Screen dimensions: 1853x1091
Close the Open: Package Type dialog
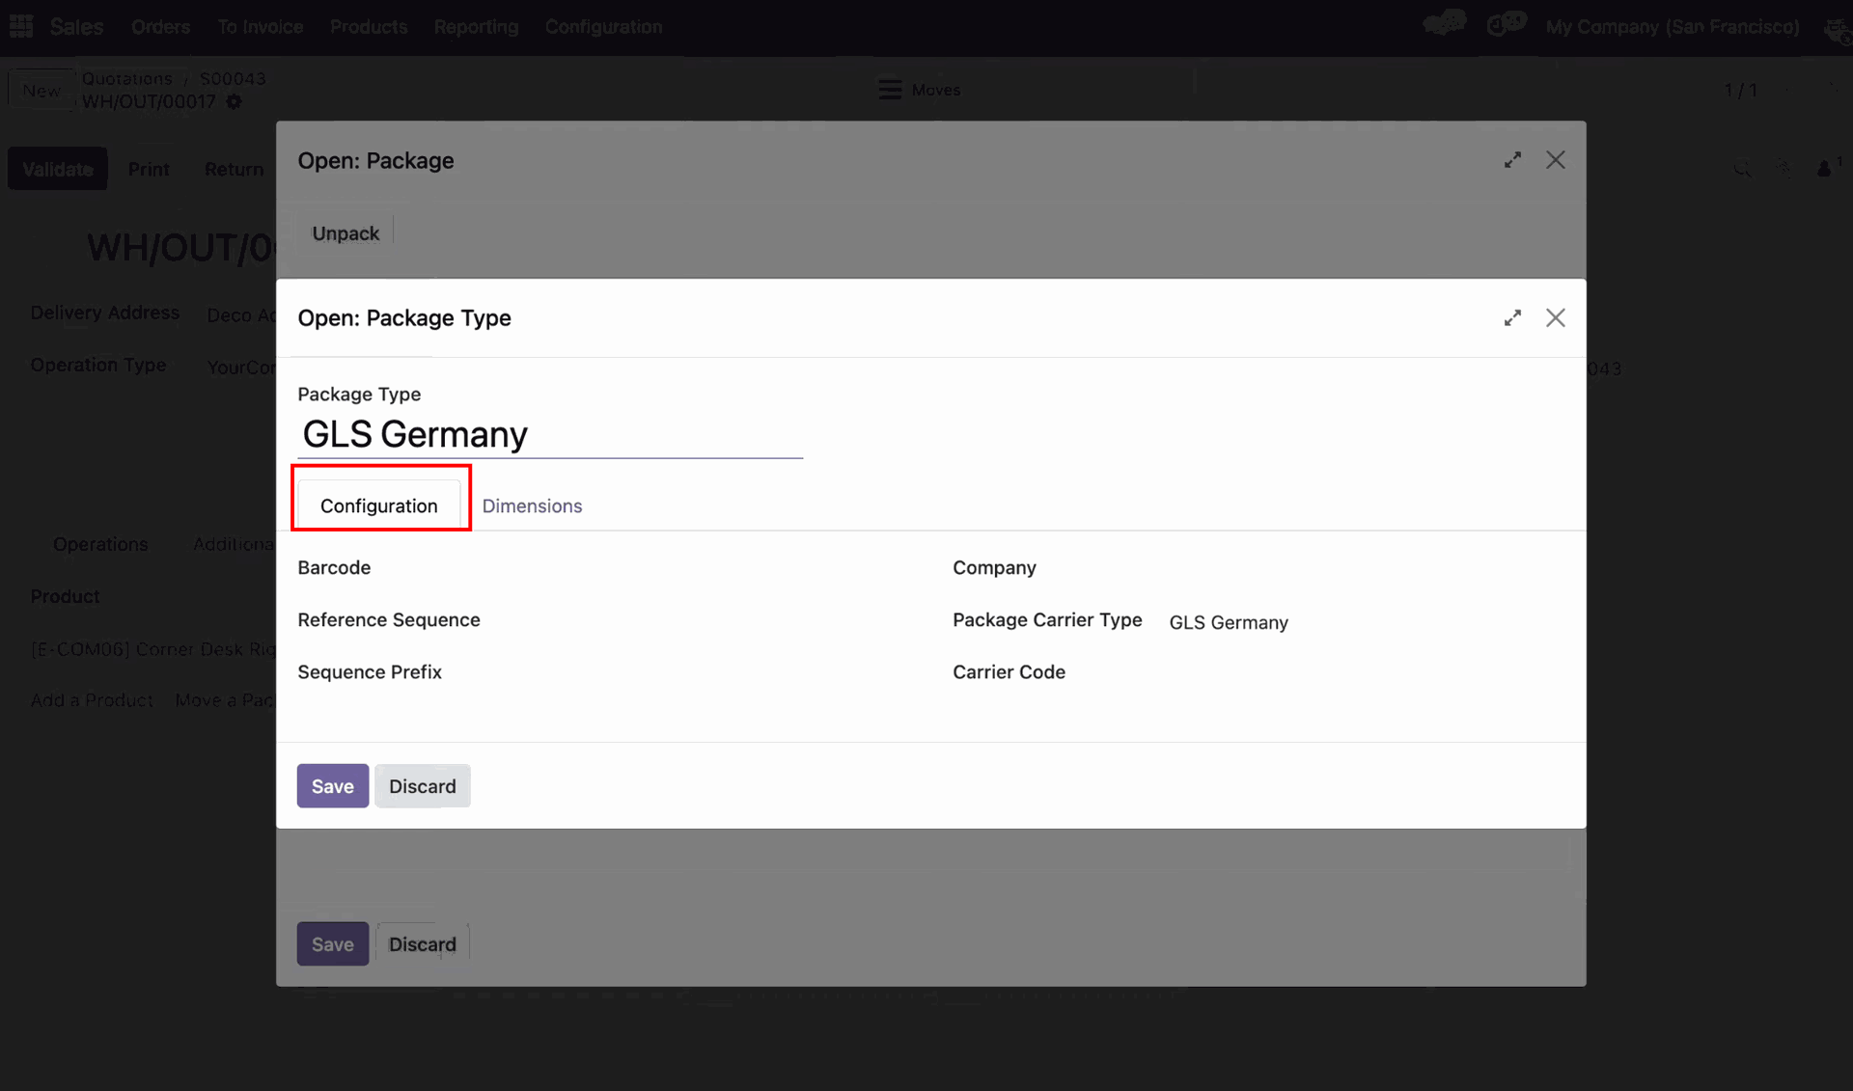coord(1555,318)
